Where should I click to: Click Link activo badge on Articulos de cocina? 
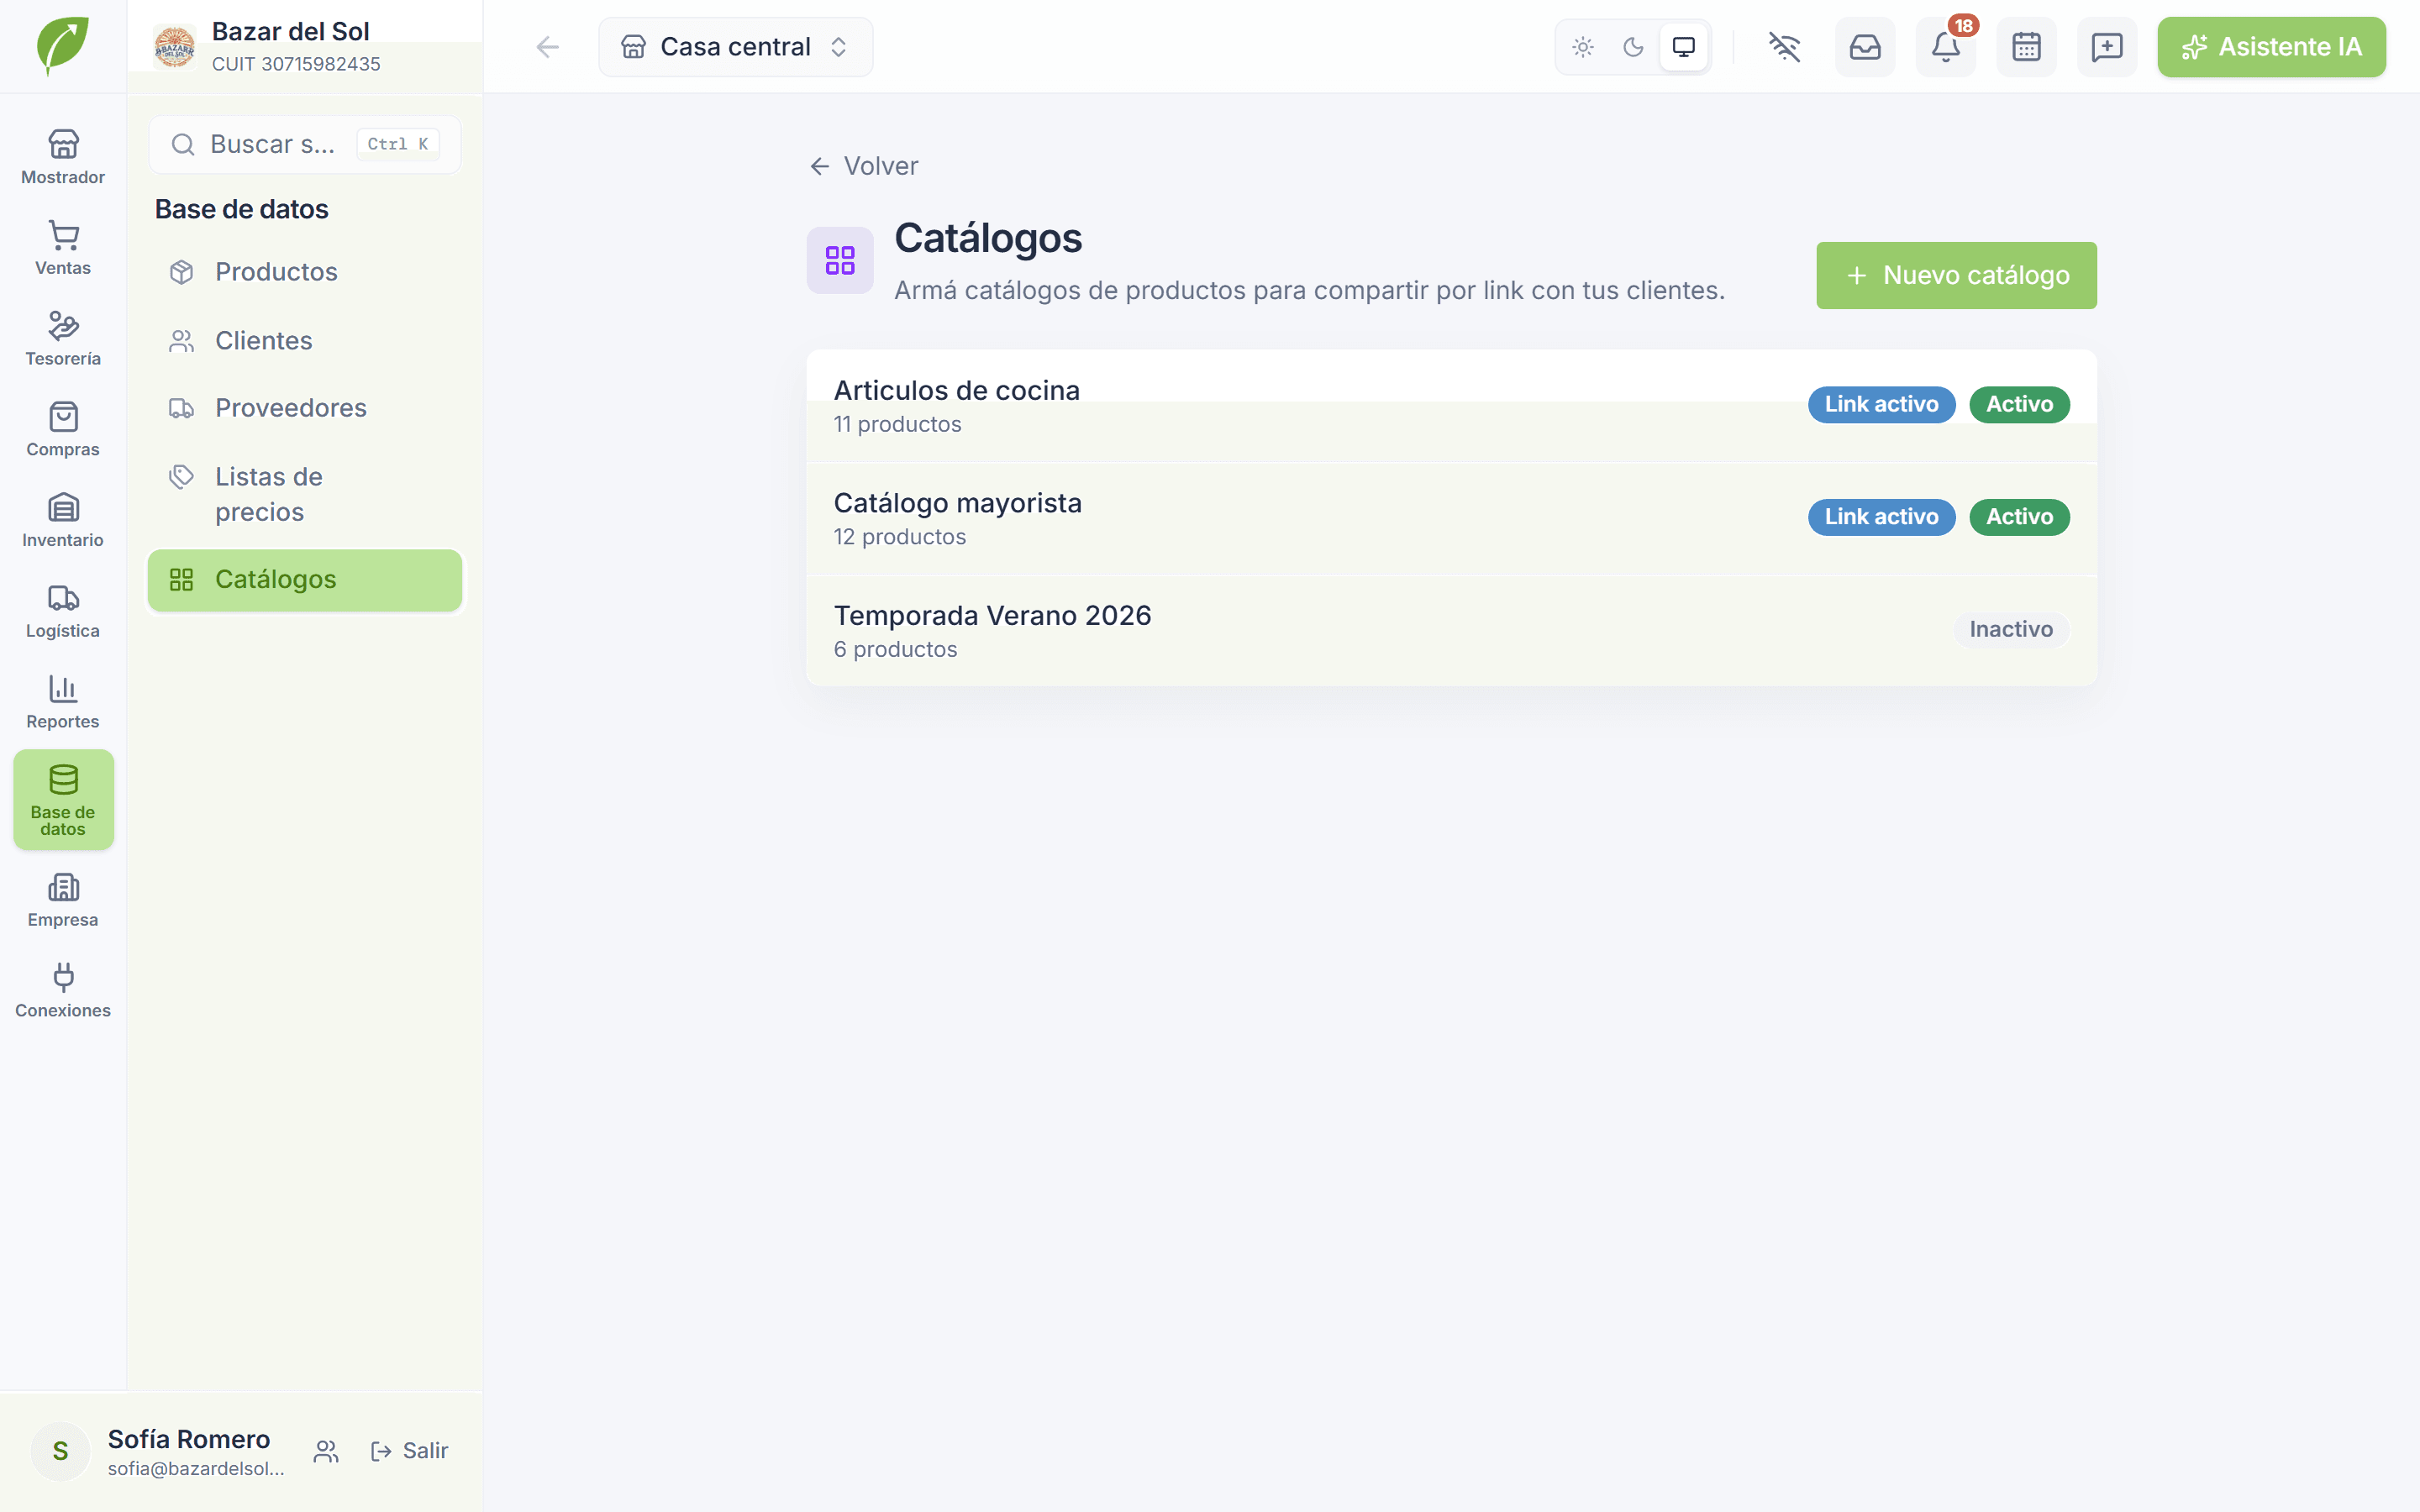pos(1881,404)
